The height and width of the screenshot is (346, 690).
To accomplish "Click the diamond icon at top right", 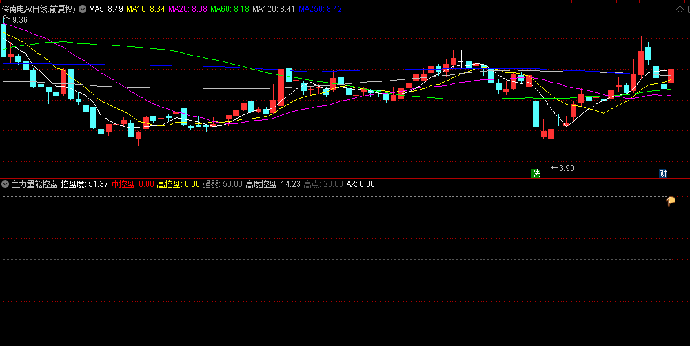I will (x=680, y=10).
